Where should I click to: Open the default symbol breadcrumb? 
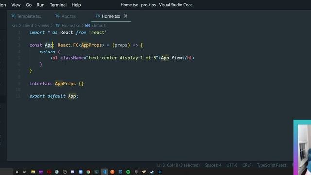coord(99,26)
